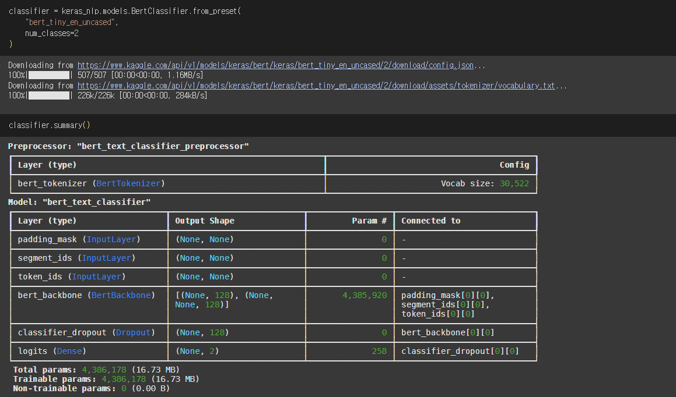Click the 4,385,920 parameter count

(x=365, y=296)
